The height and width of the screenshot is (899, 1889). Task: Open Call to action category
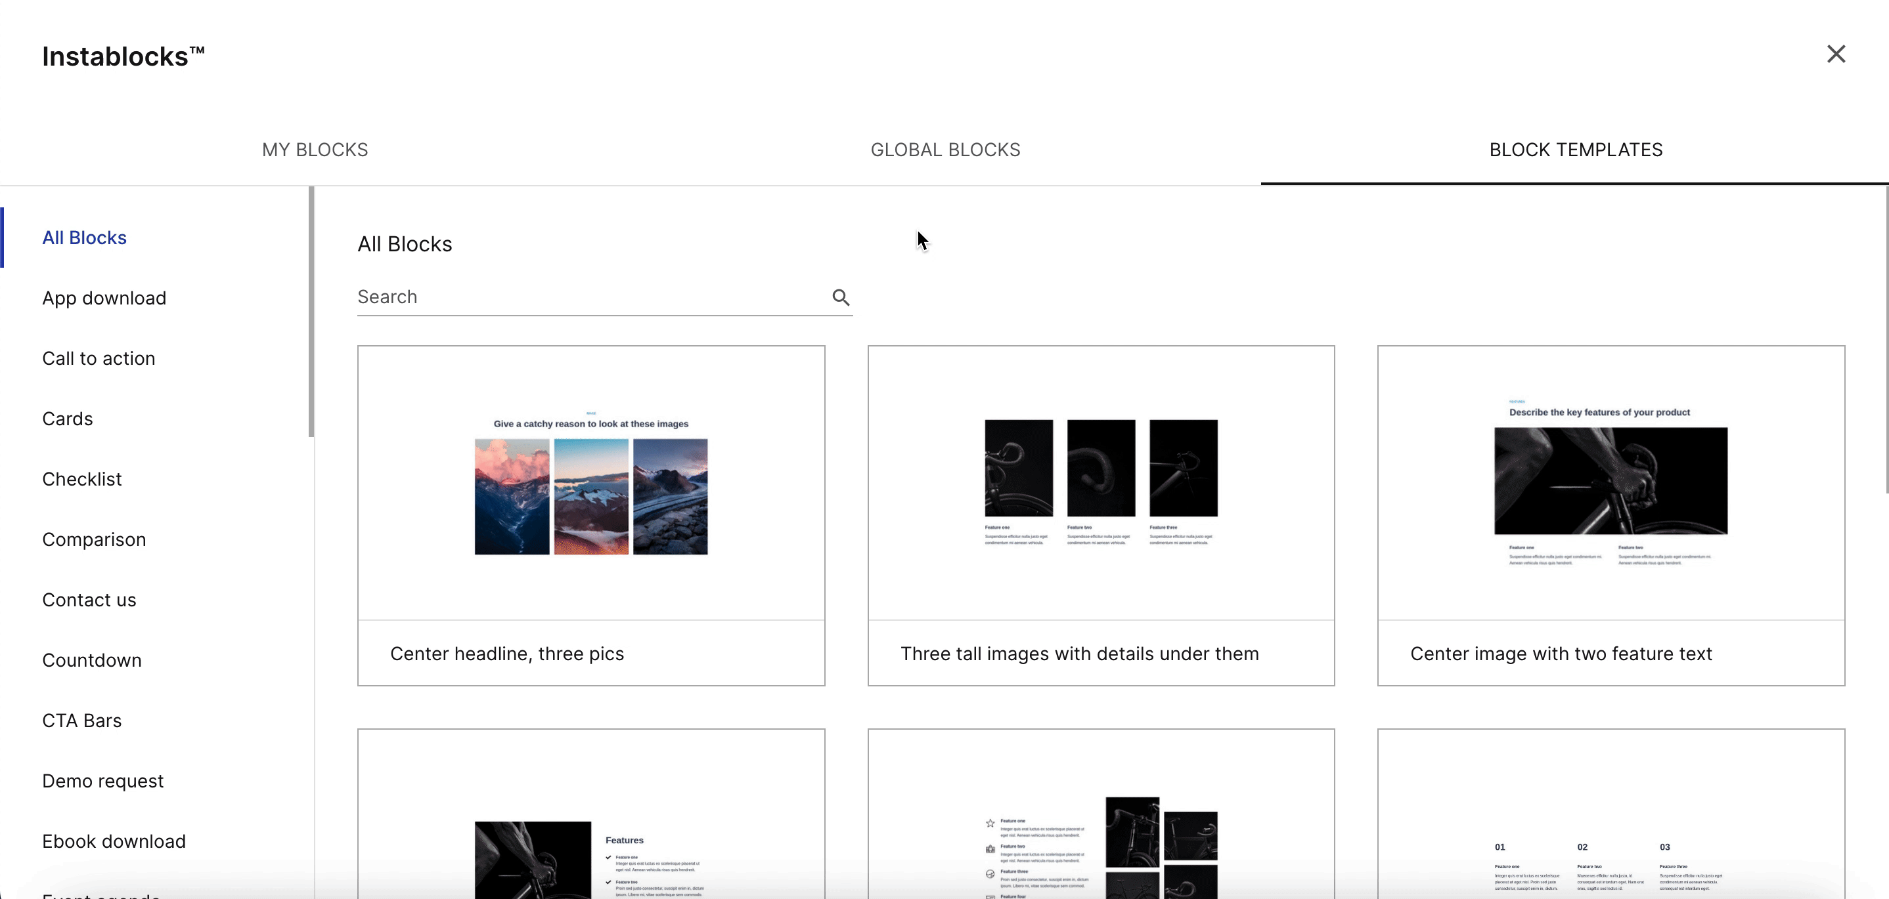coord(99,358)
